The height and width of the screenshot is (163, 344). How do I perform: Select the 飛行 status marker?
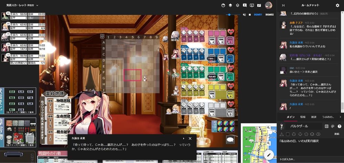pos(12,109)
